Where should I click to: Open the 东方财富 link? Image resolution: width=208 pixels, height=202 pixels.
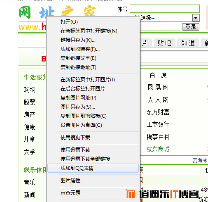(x=158, y=112)
